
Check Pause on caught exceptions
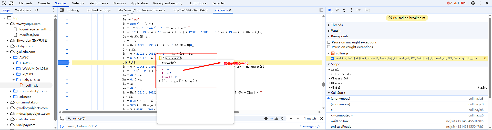(x=329, y=47)
